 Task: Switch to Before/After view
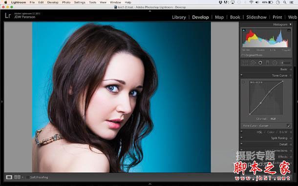[x=17, y=177]
